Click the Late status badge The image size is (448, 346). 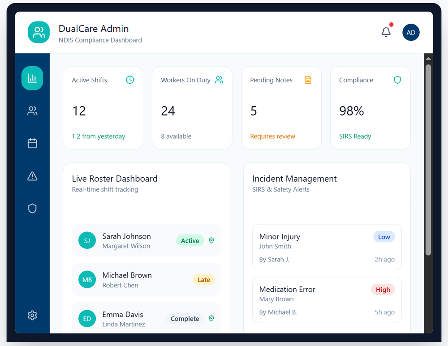pyautogui.click(x=204, y=280)
